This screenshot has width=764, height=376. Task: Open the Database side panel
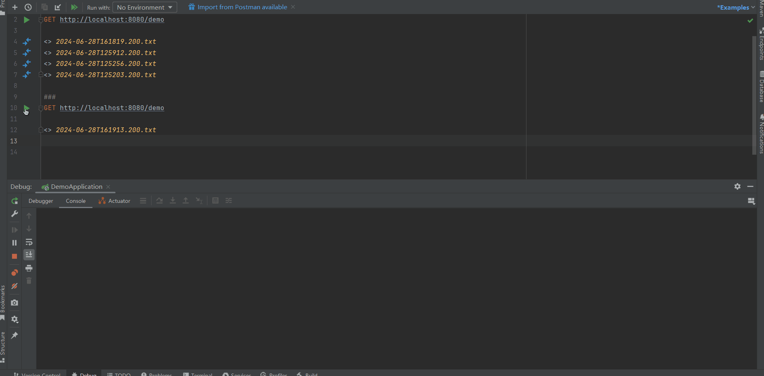761,87
